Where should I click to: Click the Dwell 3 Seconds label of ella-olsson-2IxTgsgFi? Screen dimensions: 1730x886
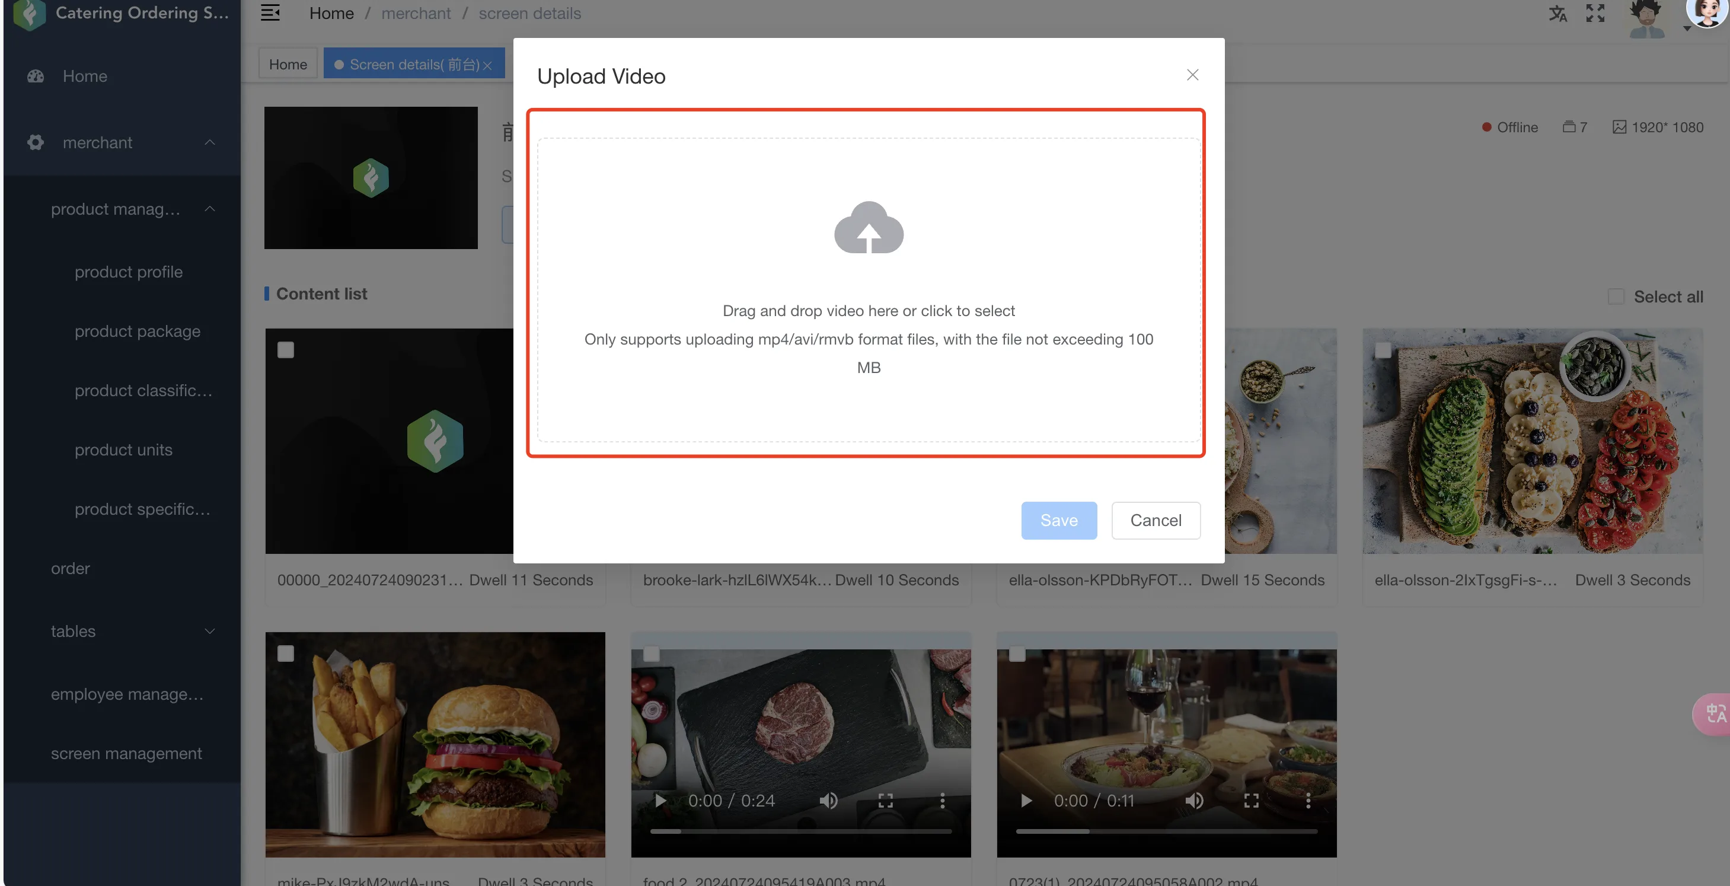point(1632,579)
